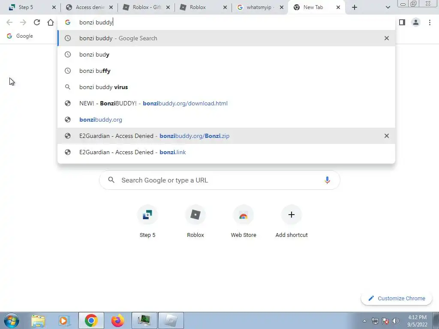Screen dimensions: 439x329
Task: Choose the 'bonzi buffy' history suggestion
Action: click(226, 71)
